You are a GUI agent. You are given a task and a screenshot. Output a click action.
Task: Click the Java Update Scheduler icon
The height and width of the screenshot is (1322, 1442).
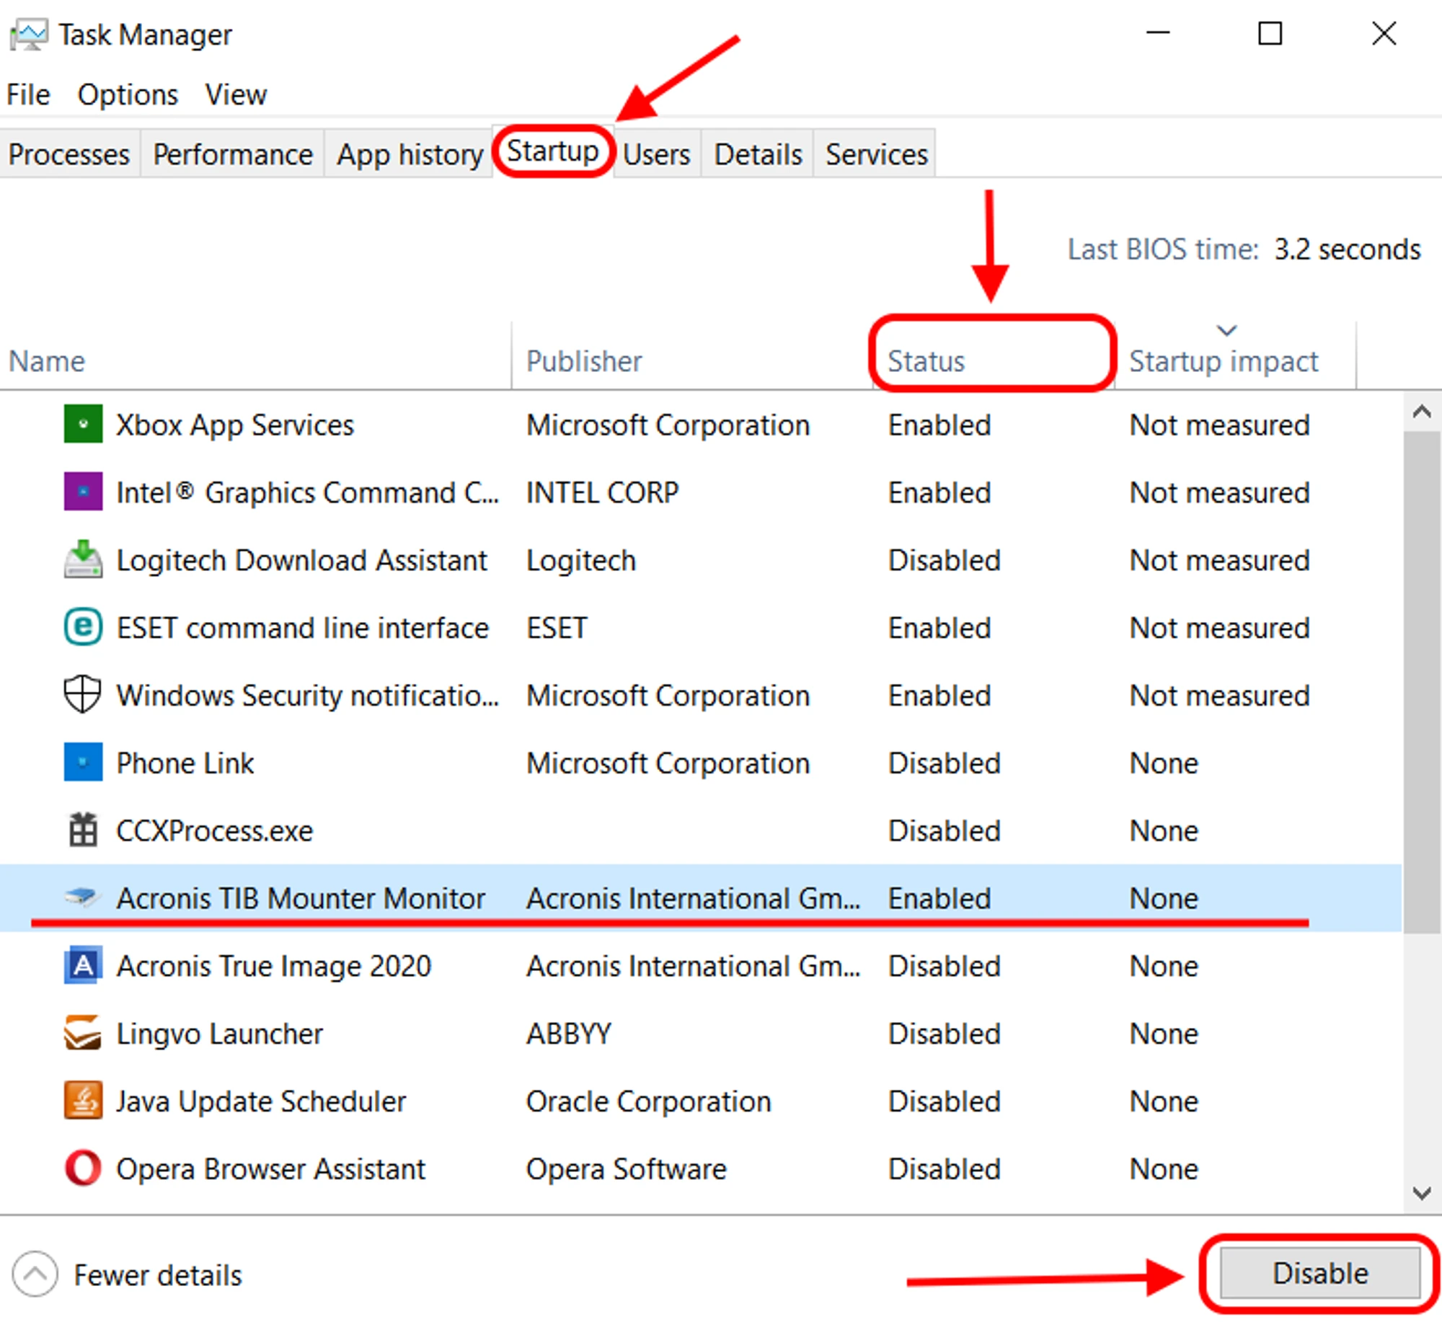(83, 1101)
